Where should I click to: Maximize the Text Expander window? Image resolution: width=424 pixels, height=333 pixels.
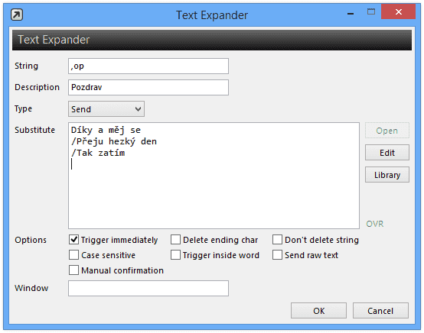[371, 11]
